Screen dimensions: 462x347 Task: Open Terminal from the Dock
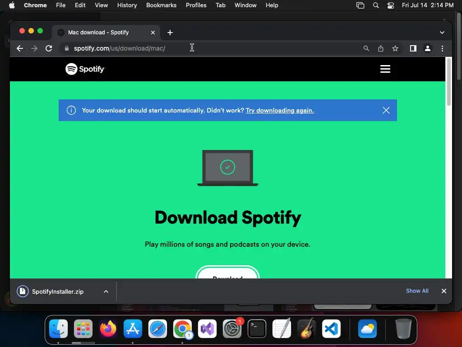coord(257,329)
